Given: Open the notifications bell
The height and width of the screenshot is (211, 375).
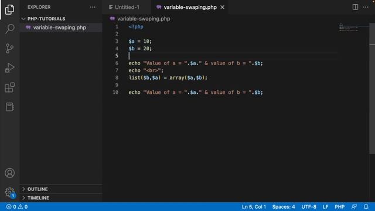Looking at the screenshot, I should tap(366, 207).
